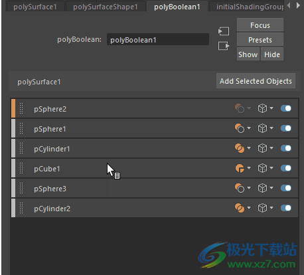Click the union operation icon for pCylinder1
304x275 pixels.
[x=240, y=148]
